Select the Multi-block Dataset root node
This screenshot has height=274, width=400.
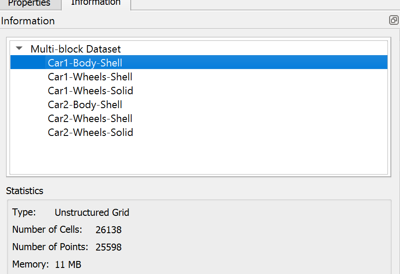(76, 49)
